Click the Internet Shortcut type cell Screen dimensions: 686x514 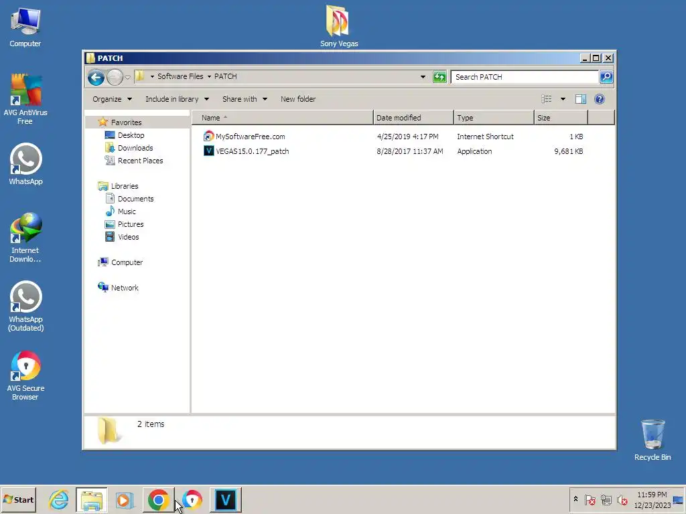(x=485, y=137)
